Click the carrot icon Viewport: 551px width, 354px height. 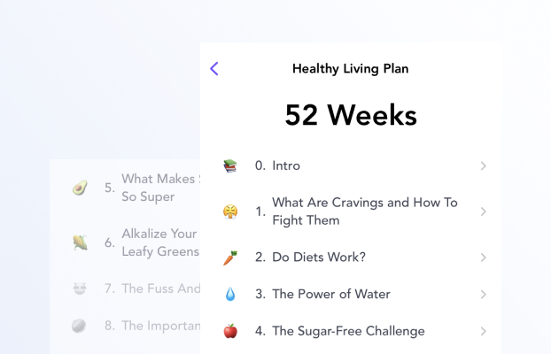[230, 258]
